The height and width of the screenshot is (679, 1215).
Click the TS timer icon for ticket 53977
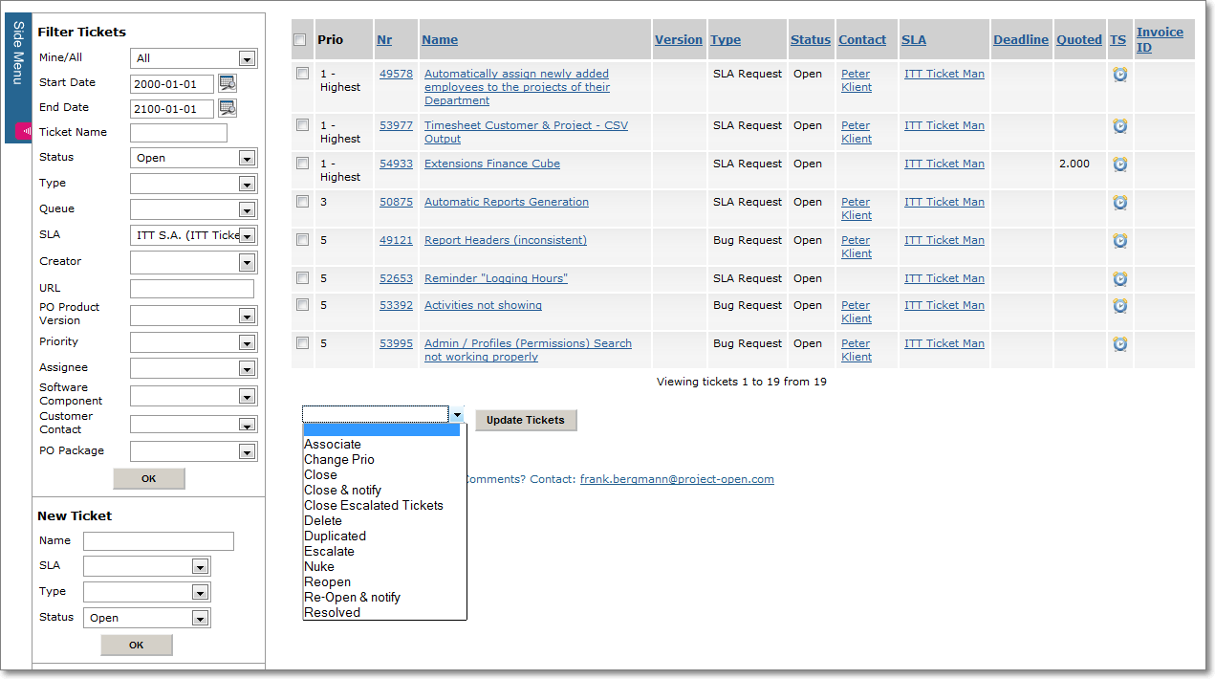1119,125
